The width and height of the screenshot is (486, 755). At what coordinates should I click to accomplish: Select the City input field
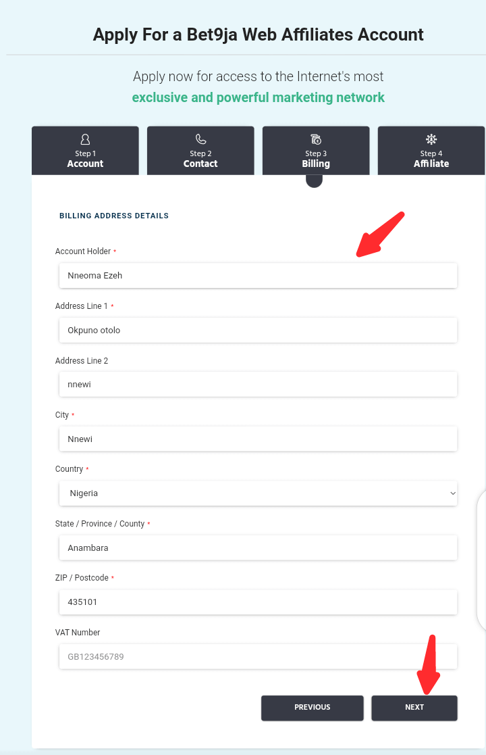(258, 439)
